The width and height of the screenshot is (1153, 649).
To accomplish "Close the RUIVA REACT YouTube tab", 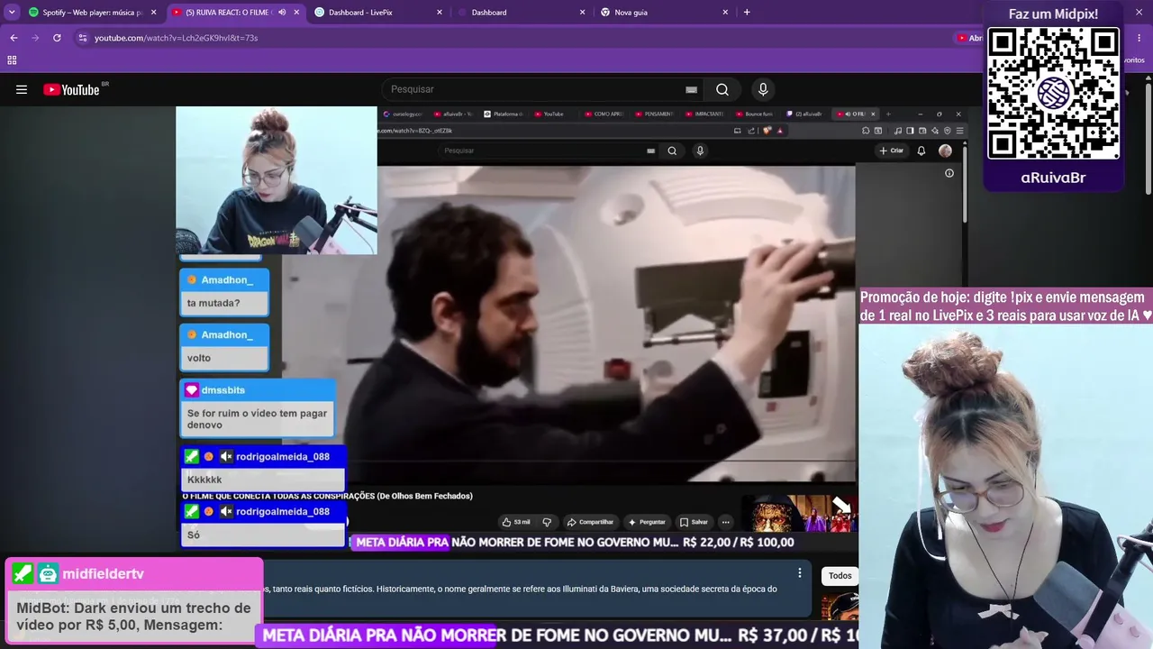I will [296, 13].
